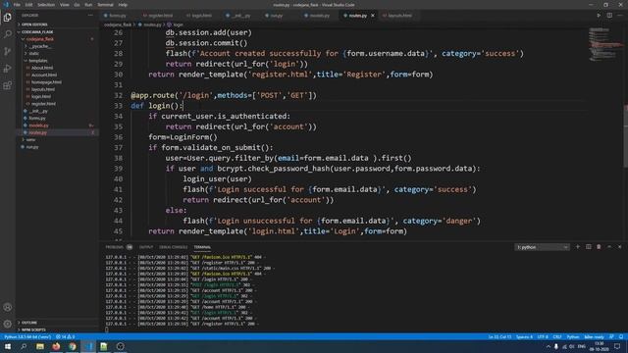Switch to the login.html editor tab
This screenshot has height=353, width=628.
pyautogui.click(x=201, y=16)
